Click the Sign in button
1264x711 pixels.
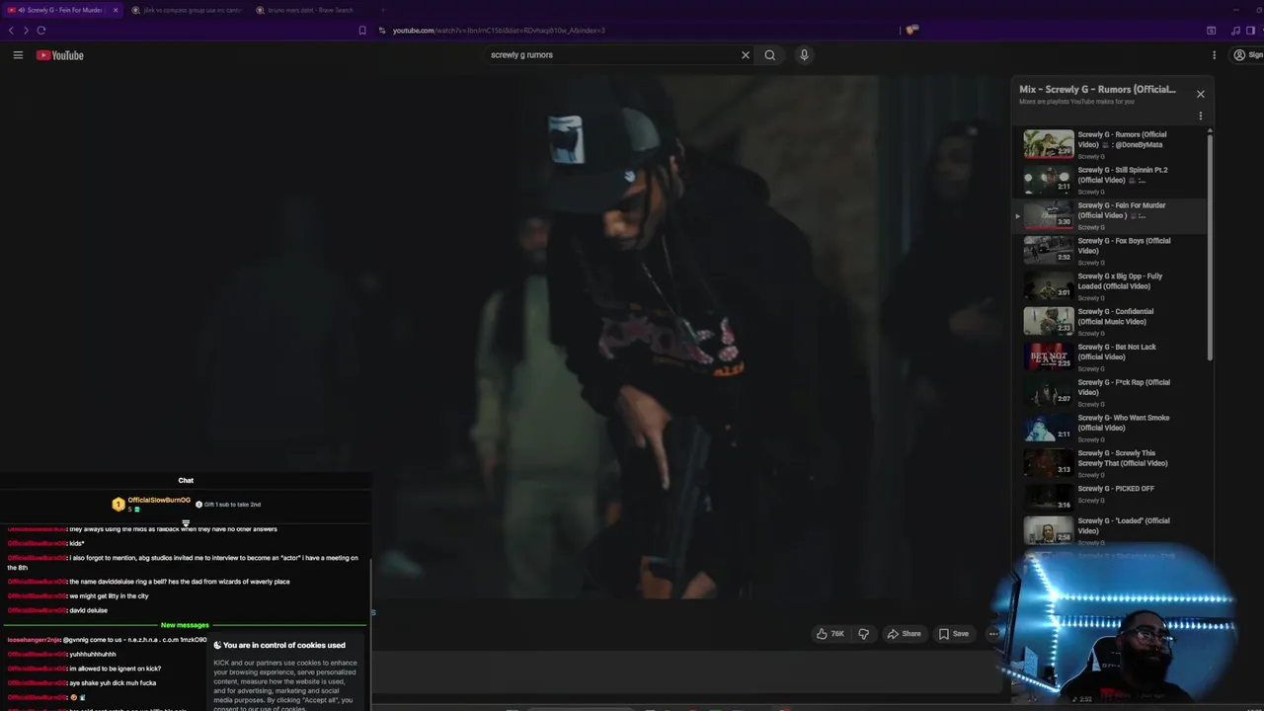click(1247, 55)
